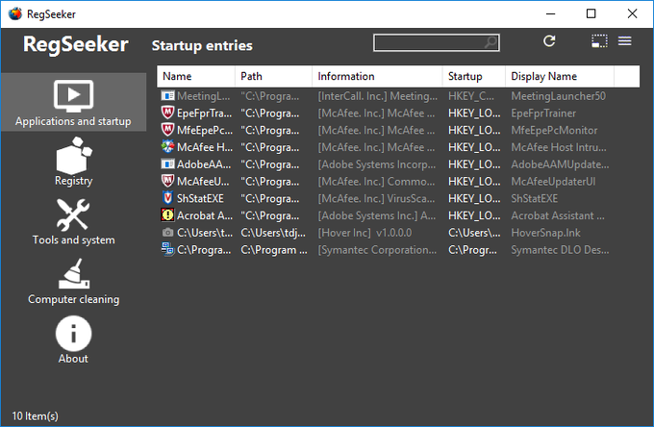Select Symantec DLO Des... display name

[x=560, y=250]
